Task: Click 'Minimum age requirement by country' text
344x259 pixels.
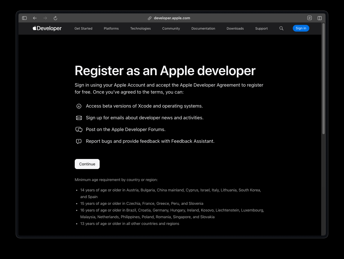Action: (116, 180)
